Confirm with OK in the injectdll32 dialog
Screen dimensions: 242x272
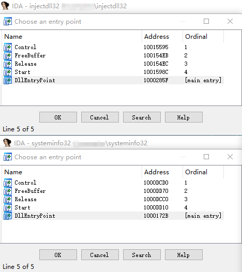coord(58,117)
